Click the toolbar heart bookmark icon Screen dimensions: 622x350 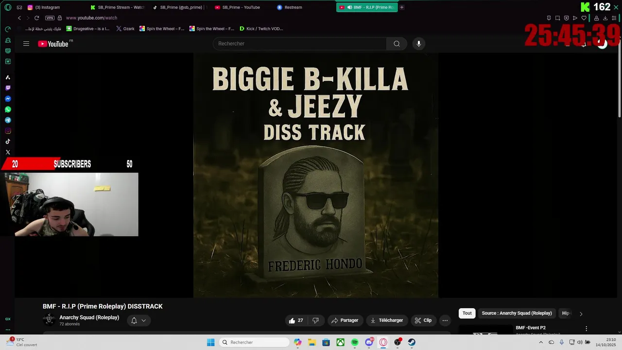click(584, 18)
